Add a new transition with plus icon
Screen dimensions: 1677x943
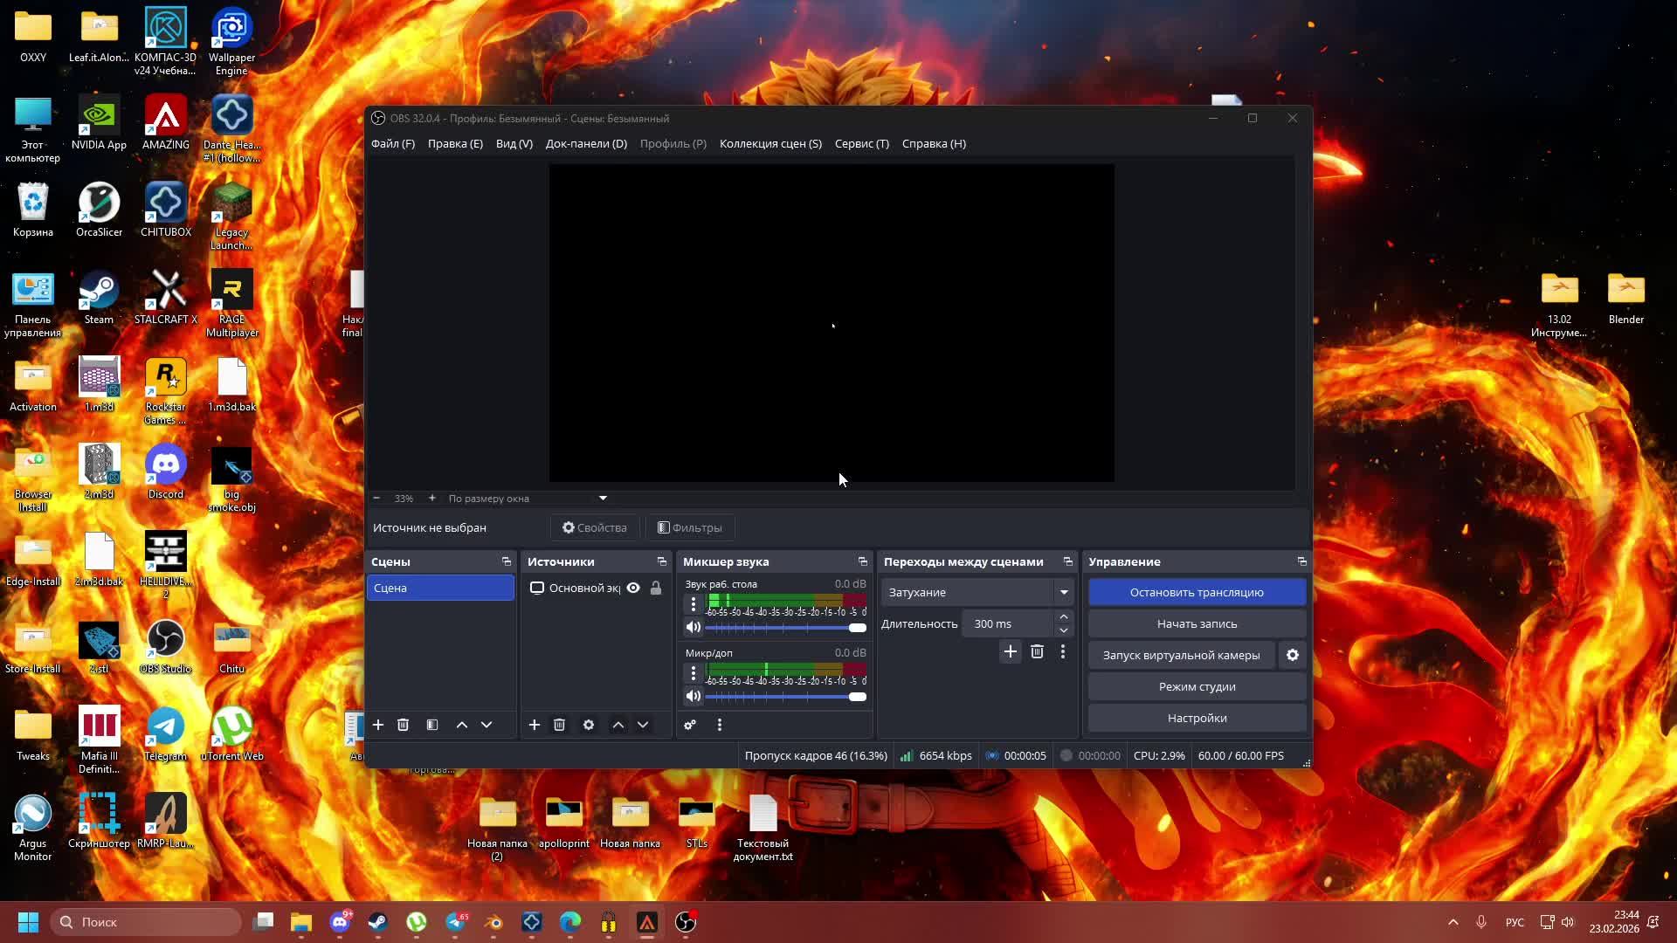[x=1010, y=651]
